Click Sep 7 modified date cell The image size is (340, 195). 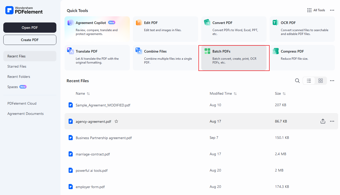point(214,138)
